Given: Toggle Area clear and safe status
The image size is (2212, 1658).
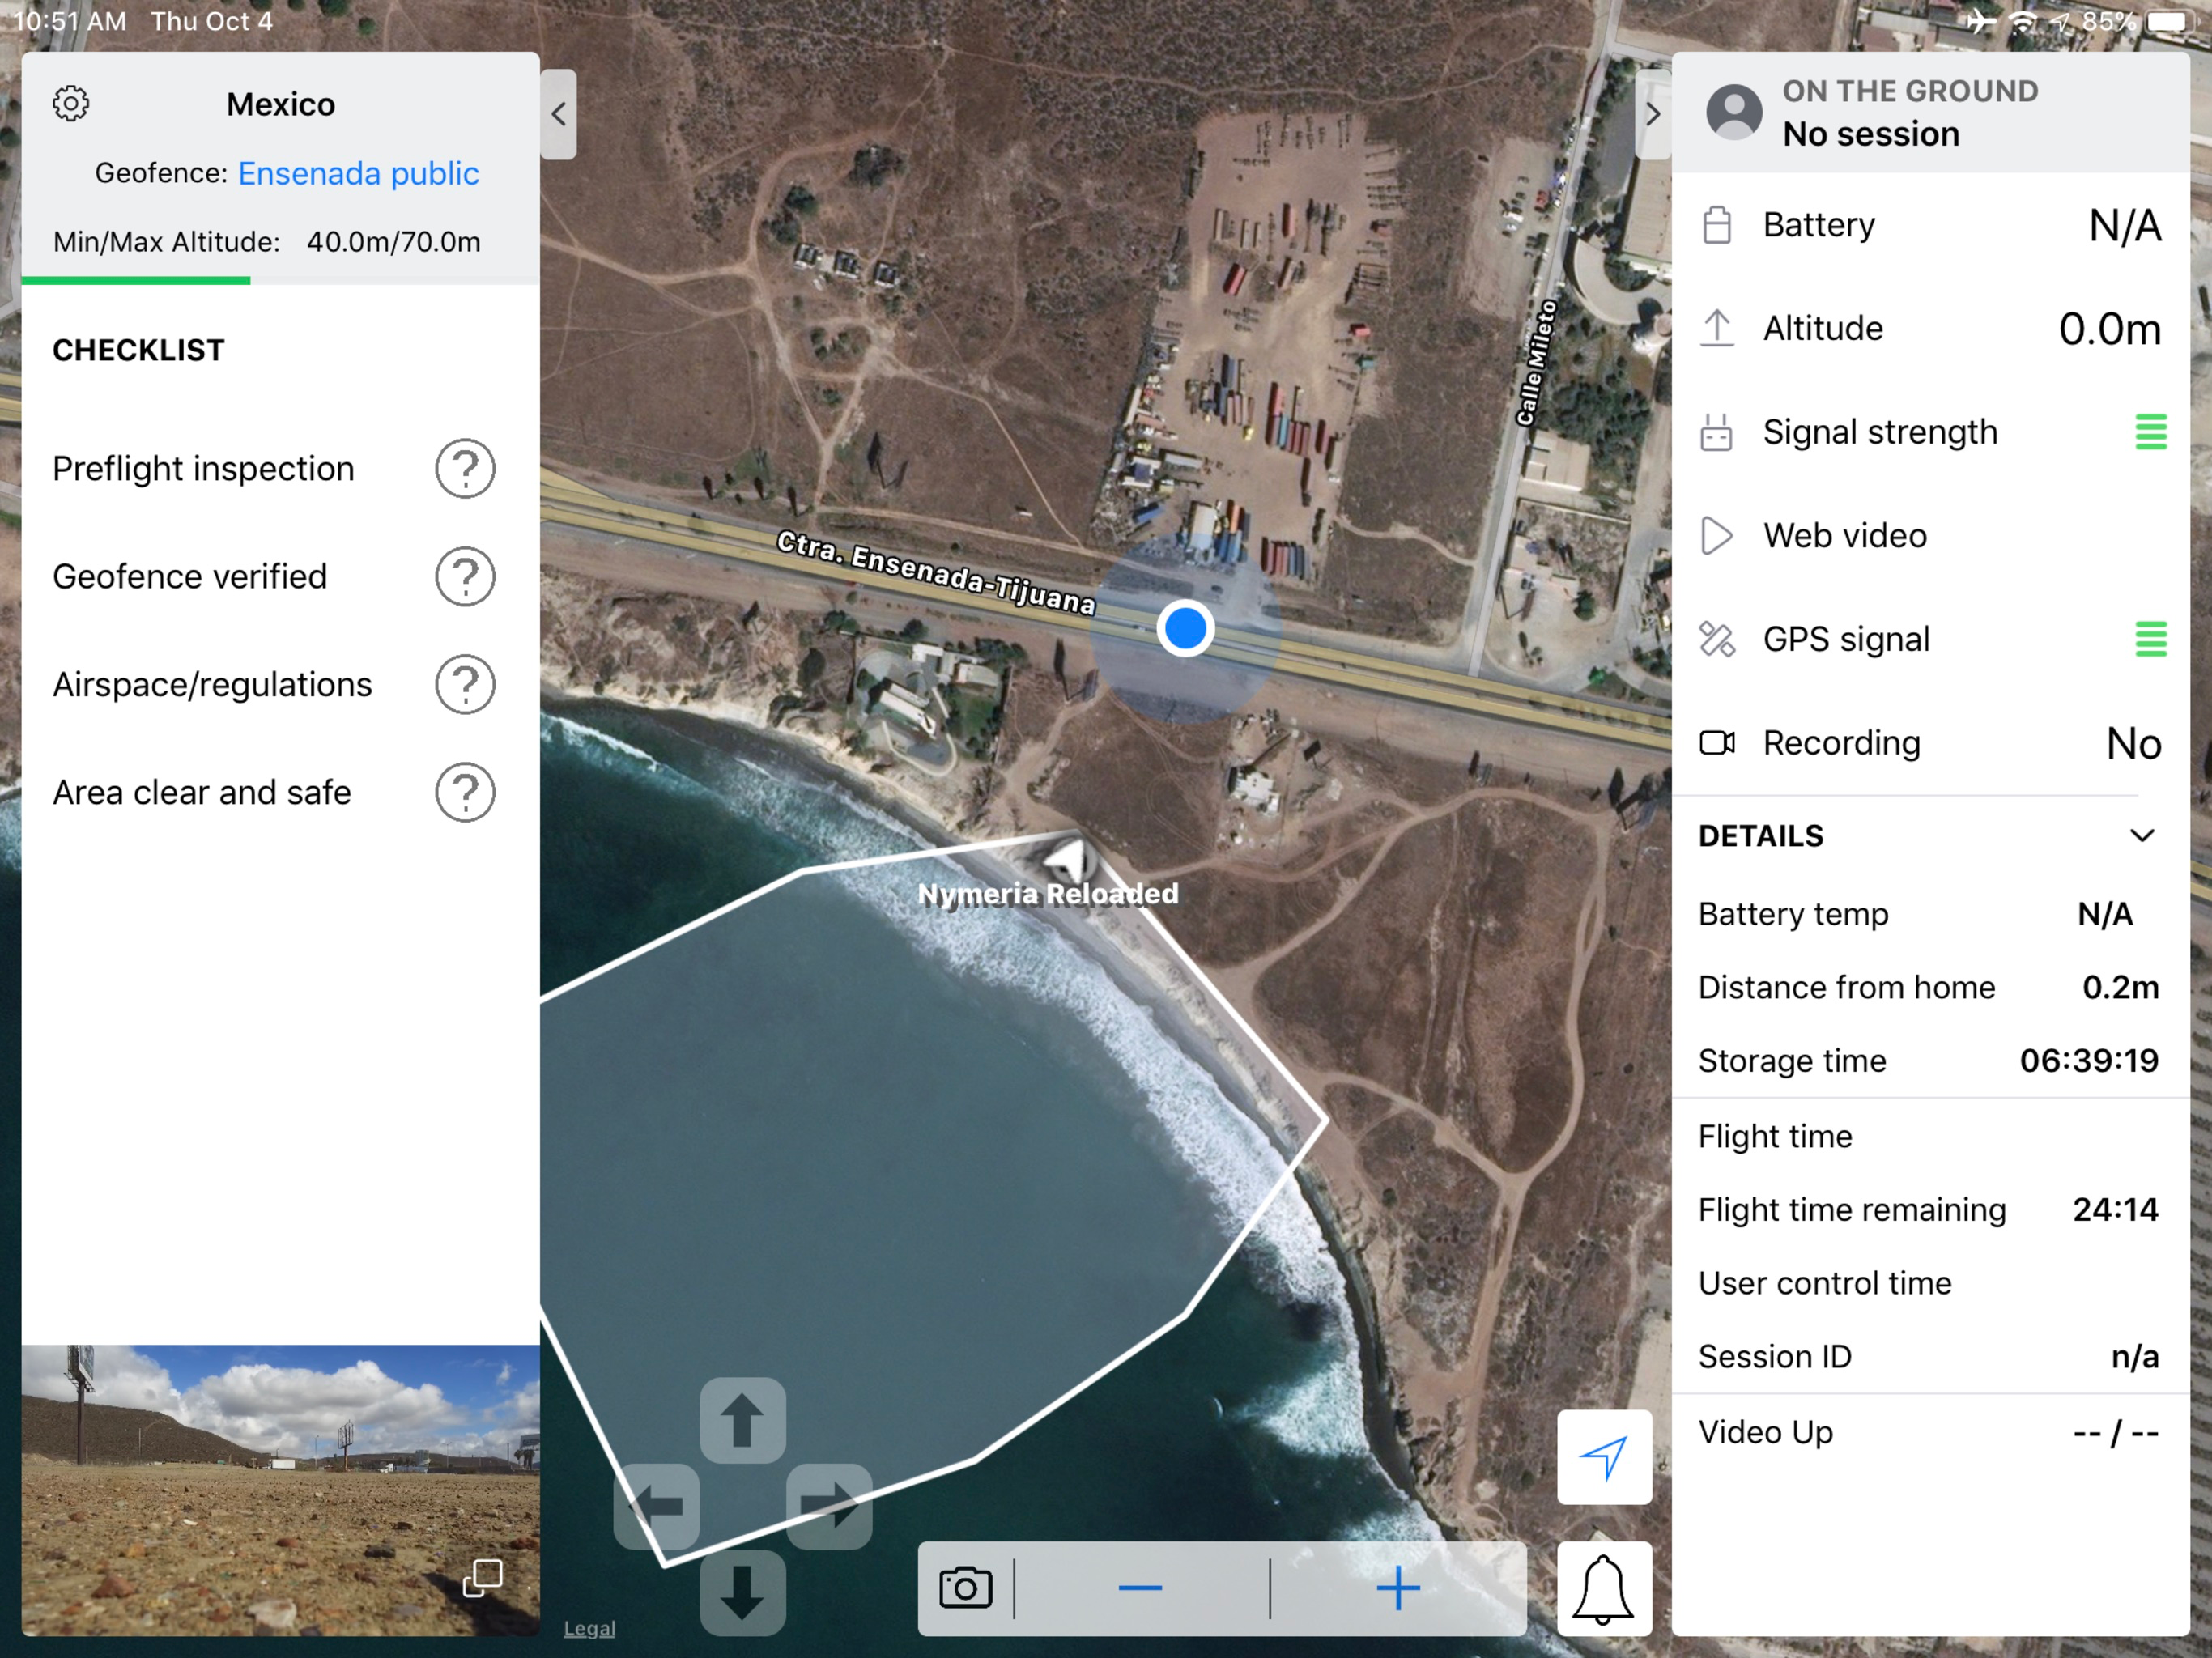Looking at the screenshot, I should [x=465, y=792].
